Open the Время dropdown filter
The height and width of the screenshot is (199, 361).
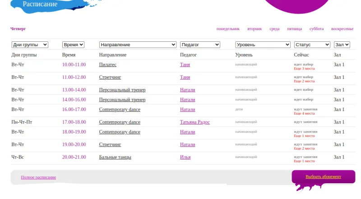(x=73, y=45)
